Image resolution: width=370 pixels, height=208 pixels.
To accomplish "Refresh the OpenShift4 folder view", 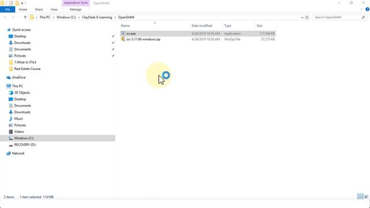I will tap(307, 17).
